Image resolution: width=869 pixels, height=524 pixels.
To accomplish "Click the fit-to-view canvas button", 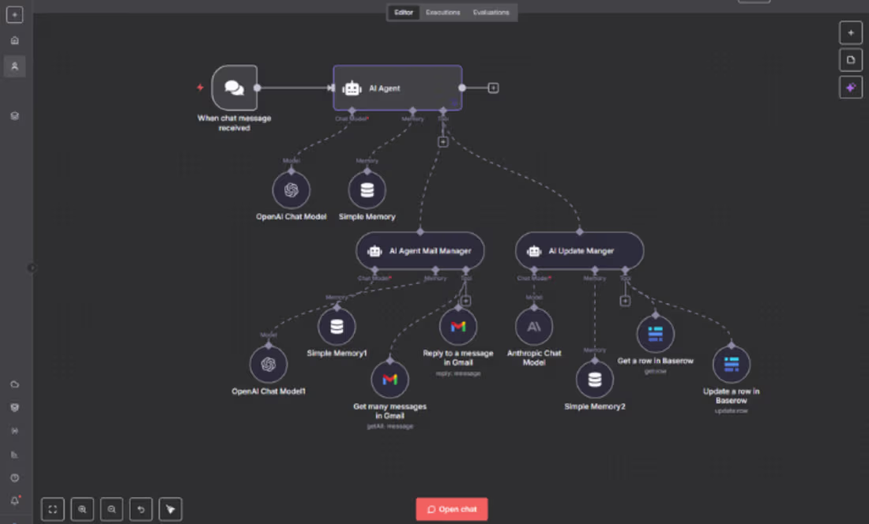I will [x=53, y=509].
